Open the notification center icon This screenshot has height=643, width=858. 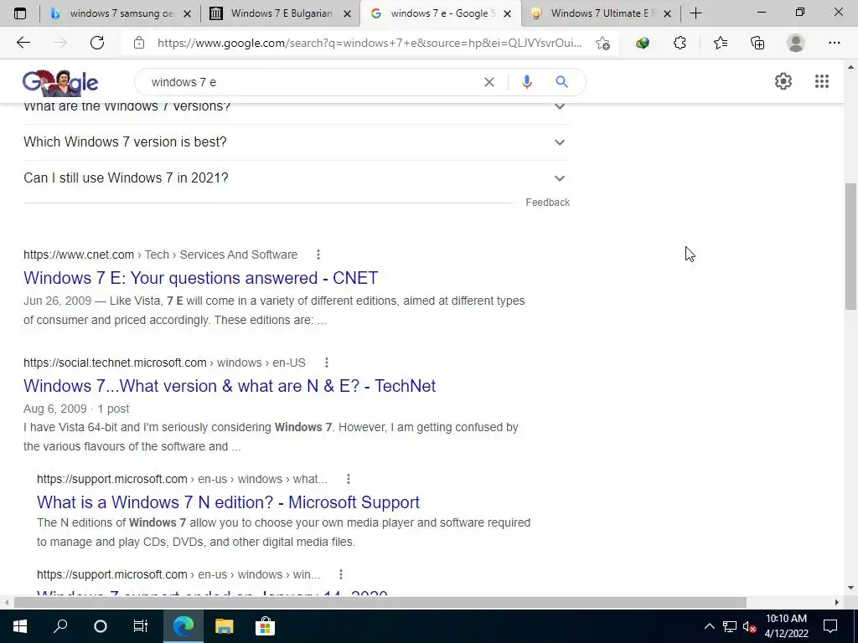click(x=830, y=626)
